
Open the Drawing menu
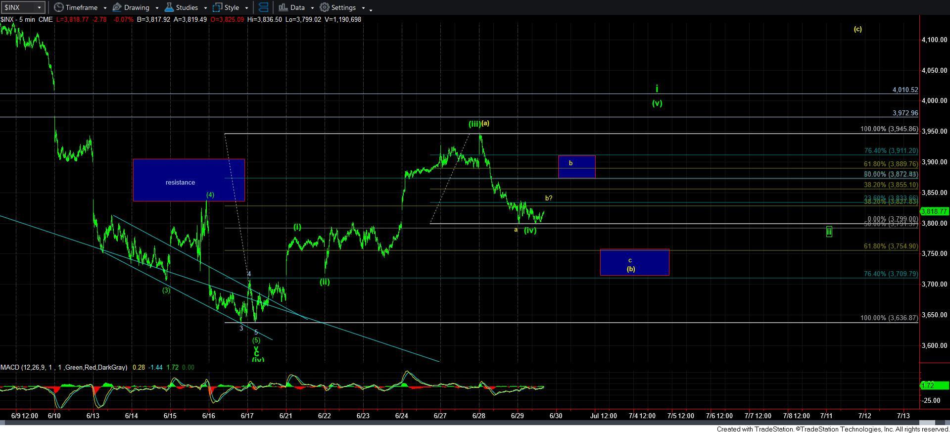136,7
